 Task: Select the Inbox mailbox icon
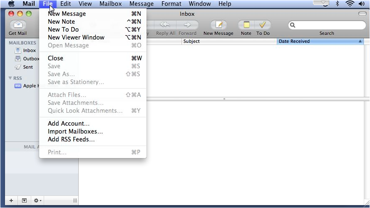(18, 50)
